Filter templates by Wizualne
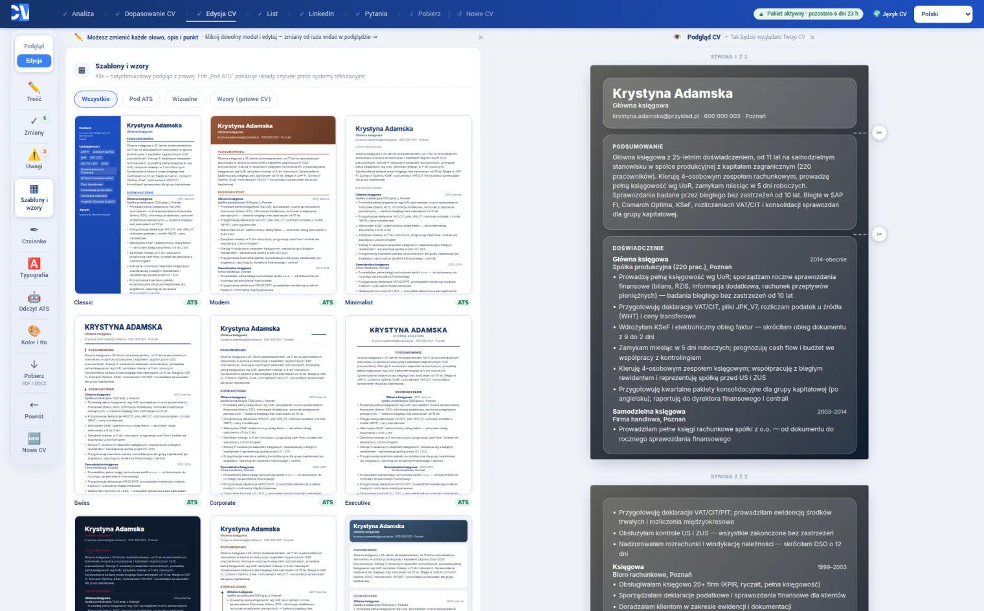Image resolution: width=984 pixels, height=611 pixels. (x=184, y=99)
